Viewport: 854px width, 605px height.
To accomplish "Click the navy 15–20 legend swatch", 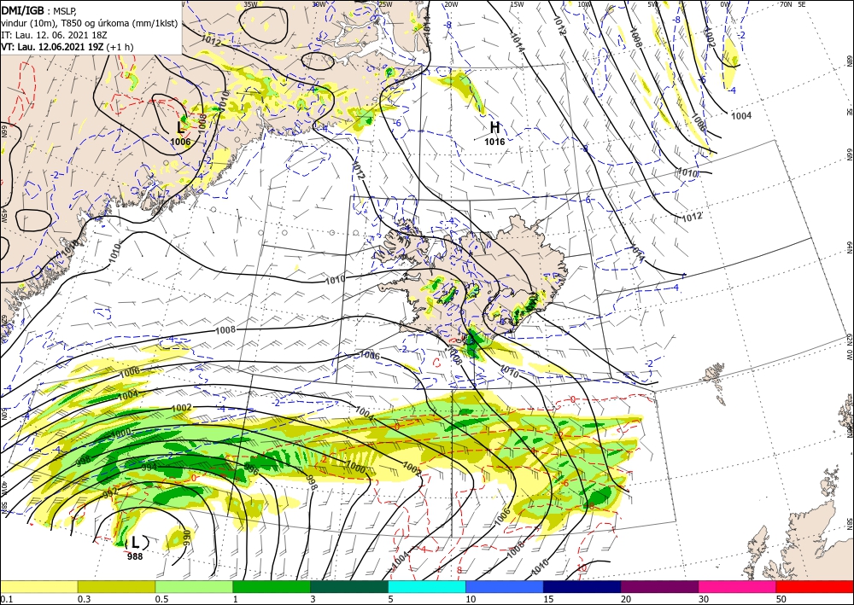I will (582, 586).
